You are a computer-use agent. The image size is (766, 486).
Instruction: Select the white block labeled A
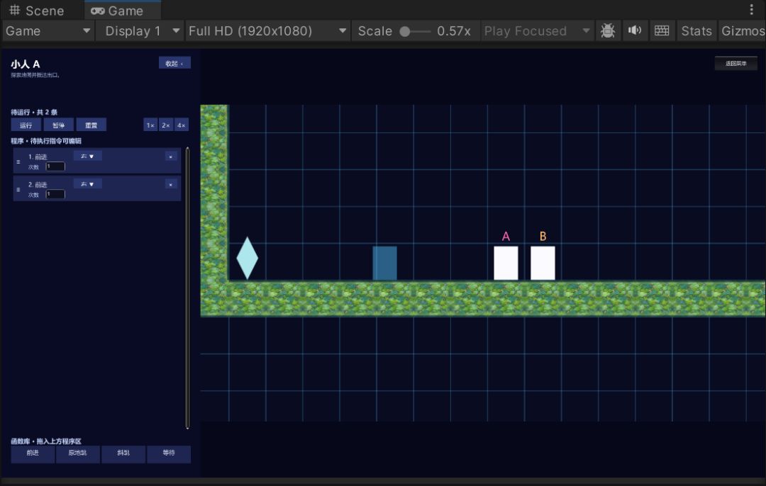click(x=506, y=263)
